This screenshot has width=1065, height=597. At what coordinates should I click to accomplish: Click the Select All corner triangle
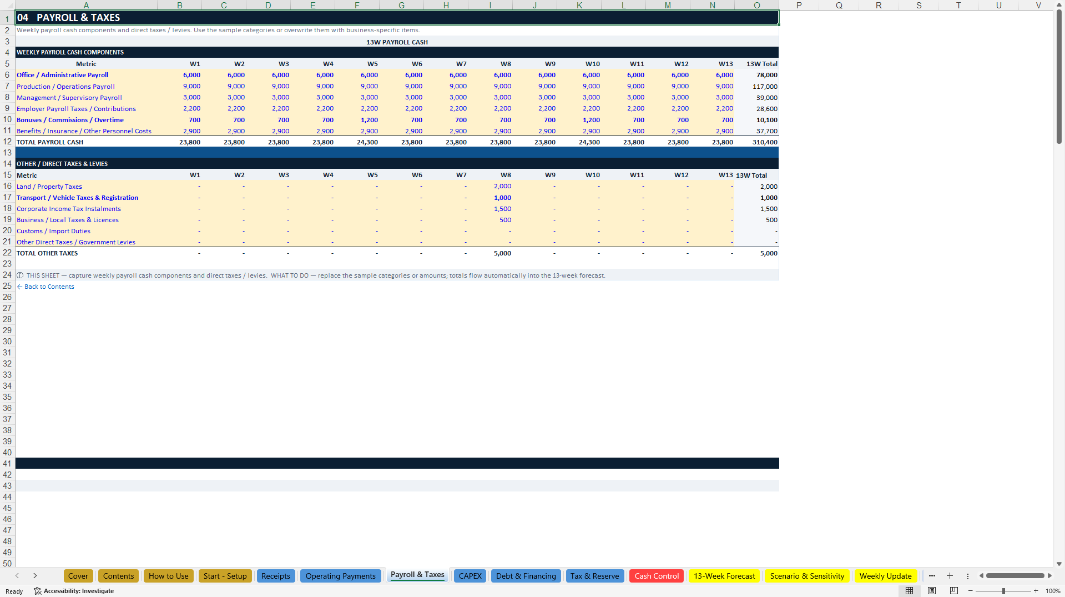[7, 5]
